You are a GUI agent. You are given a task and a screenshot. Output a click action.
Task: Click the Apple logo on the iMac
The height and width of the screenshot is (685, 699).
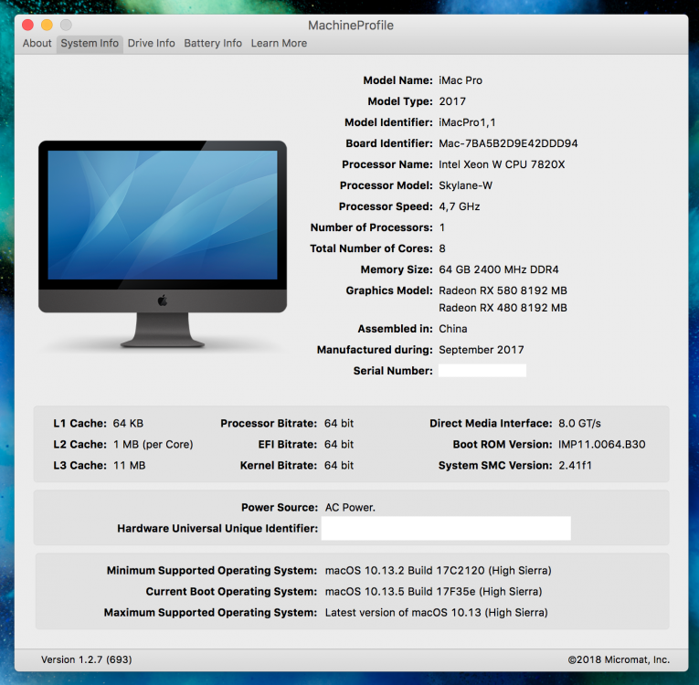pos(163,300)
